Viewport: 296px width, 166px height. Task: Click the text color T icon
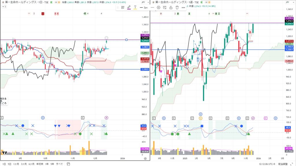click(135, 7)
